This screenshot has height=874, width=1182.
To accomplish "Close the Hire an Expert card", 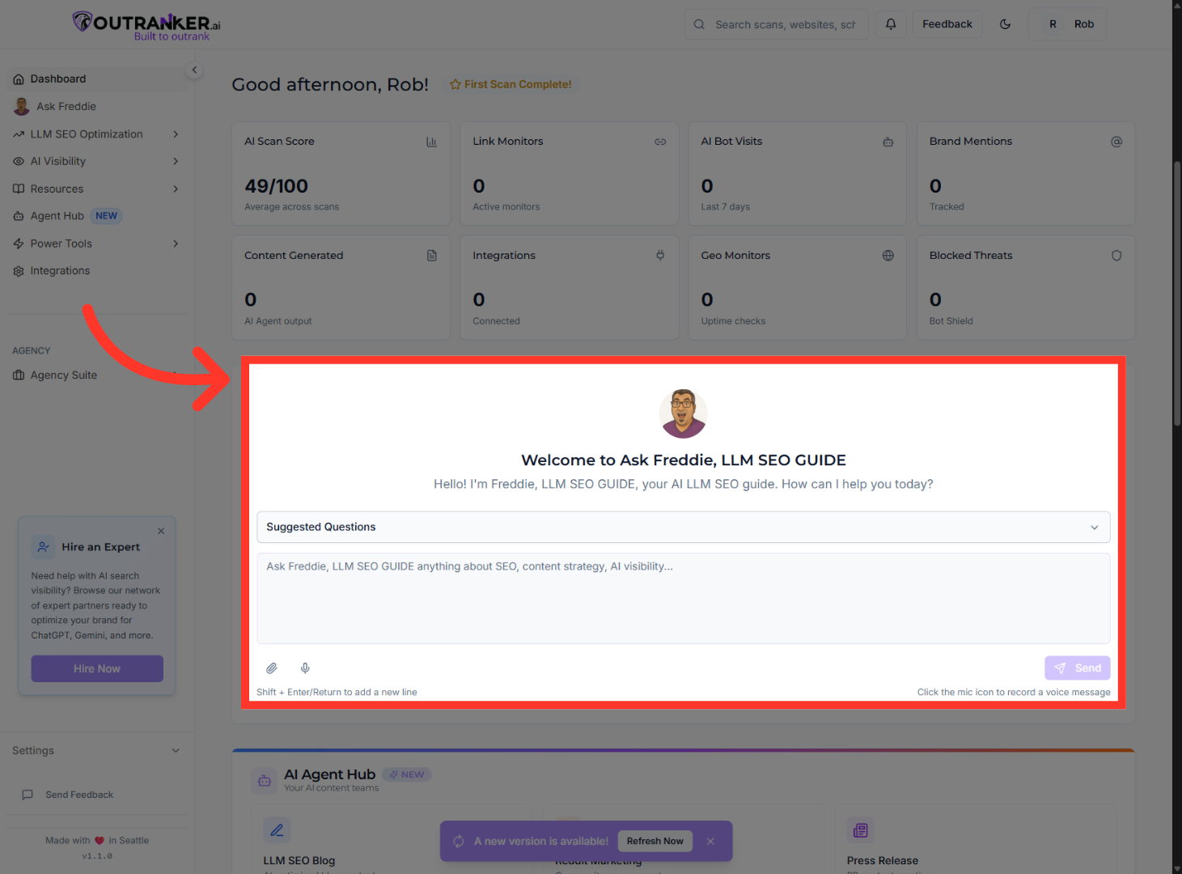I will pos(161,532).
